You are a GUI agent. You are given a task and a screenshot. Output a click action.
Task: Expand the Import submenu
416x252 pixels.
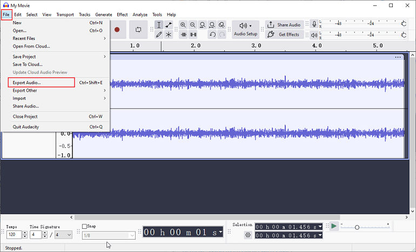(x=55, y=98)
